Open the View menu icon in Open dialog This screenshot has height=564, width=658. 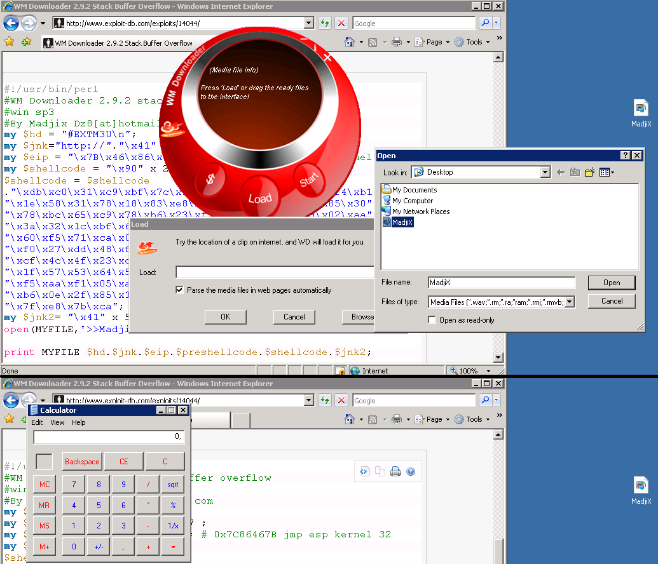[607, 172]
